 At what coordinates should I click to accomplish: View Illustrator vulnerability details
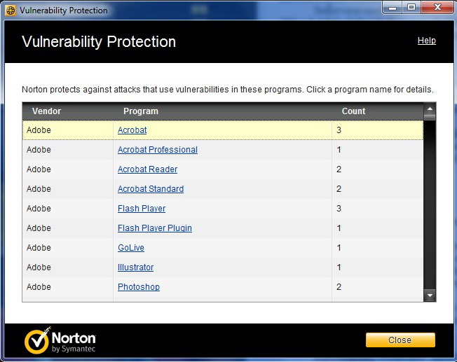coord(135,267)
